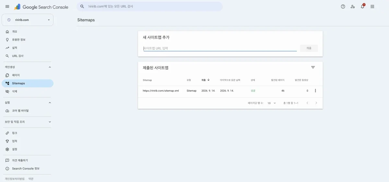This screenshot has height=182, width=389.
Task: Open the notifications bell
Action: coord(362,6)
